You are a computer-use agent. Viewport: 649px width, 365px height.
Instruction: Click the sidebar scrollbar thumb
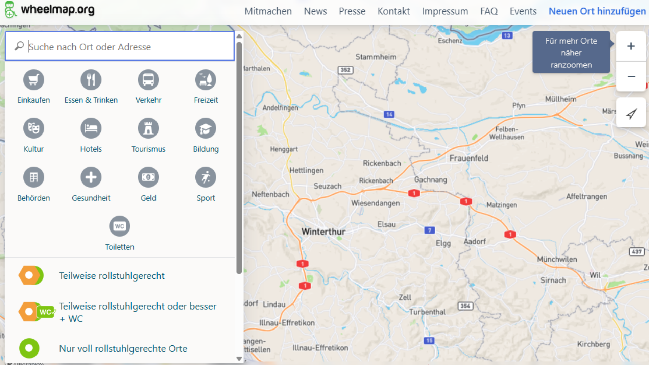click(x=239, y=158)
